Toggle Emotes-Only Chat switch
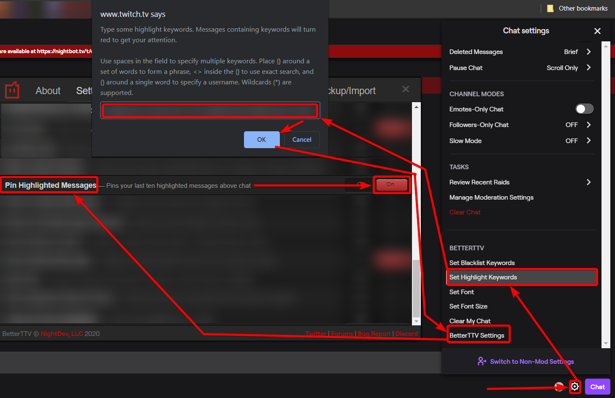Viewport: 615px width, 398px height. tap(585, 109)
